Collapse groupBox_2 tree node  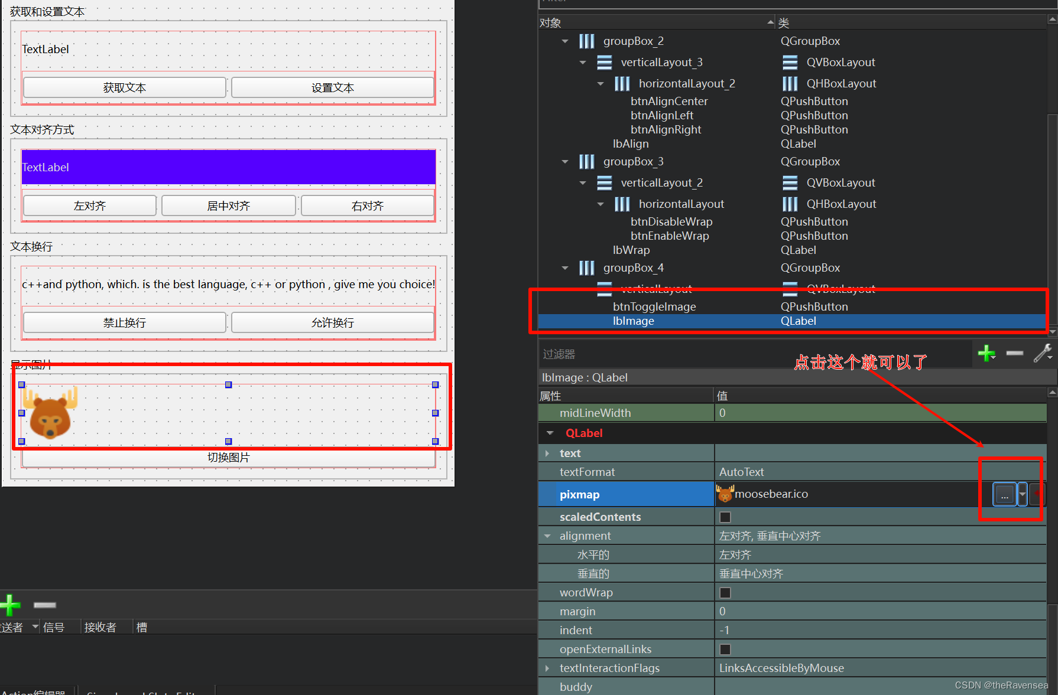tap(565, 41)
